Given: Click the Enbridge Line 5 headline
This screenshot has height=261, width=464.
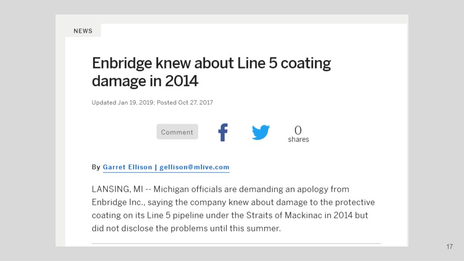Looking at the screenshot, I should pos(211,72).
